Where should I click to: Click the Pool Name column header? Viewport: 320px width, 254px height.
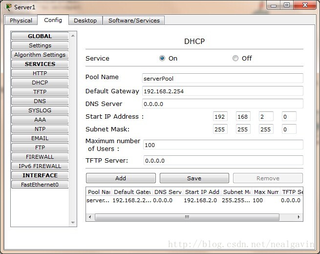coord(99,192)
